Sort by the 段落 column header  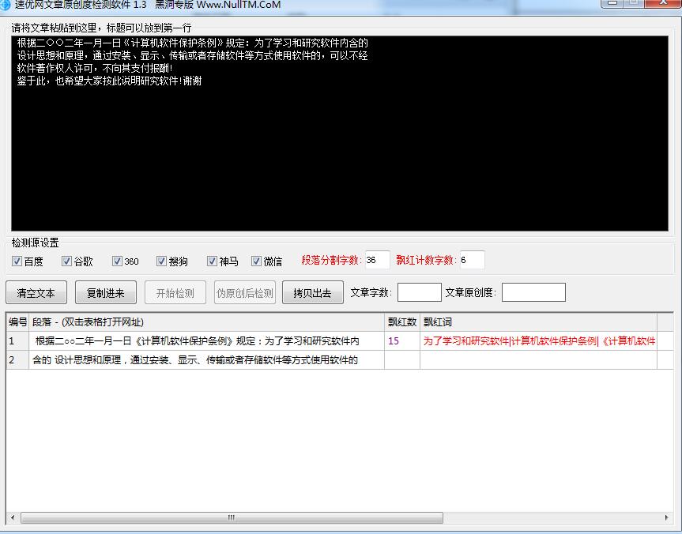point(206,322)
